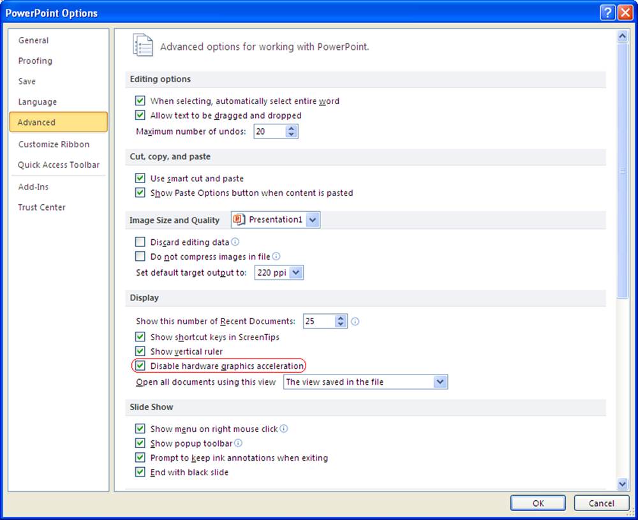Open the view saved in the file dropdown
The height and width of the screenshot is (520, 638).
click(x=440, y=382)
